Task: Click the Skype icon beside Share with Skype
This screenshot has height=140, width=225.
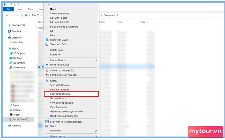Action: pyautogui.click(x=47, y=40)
